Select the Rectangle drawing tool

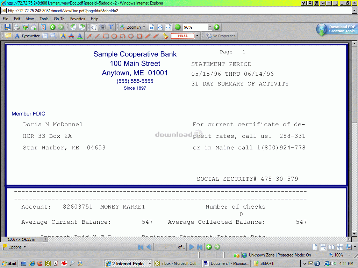[x=106, y=36]
